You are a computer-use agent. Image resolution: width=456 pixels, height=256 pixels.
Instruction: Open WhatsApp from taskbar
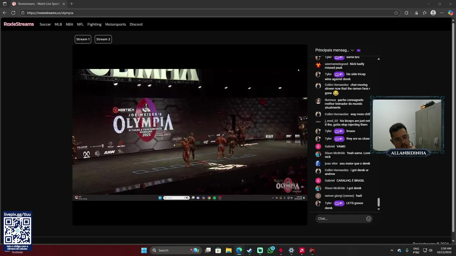click(271, 250)
